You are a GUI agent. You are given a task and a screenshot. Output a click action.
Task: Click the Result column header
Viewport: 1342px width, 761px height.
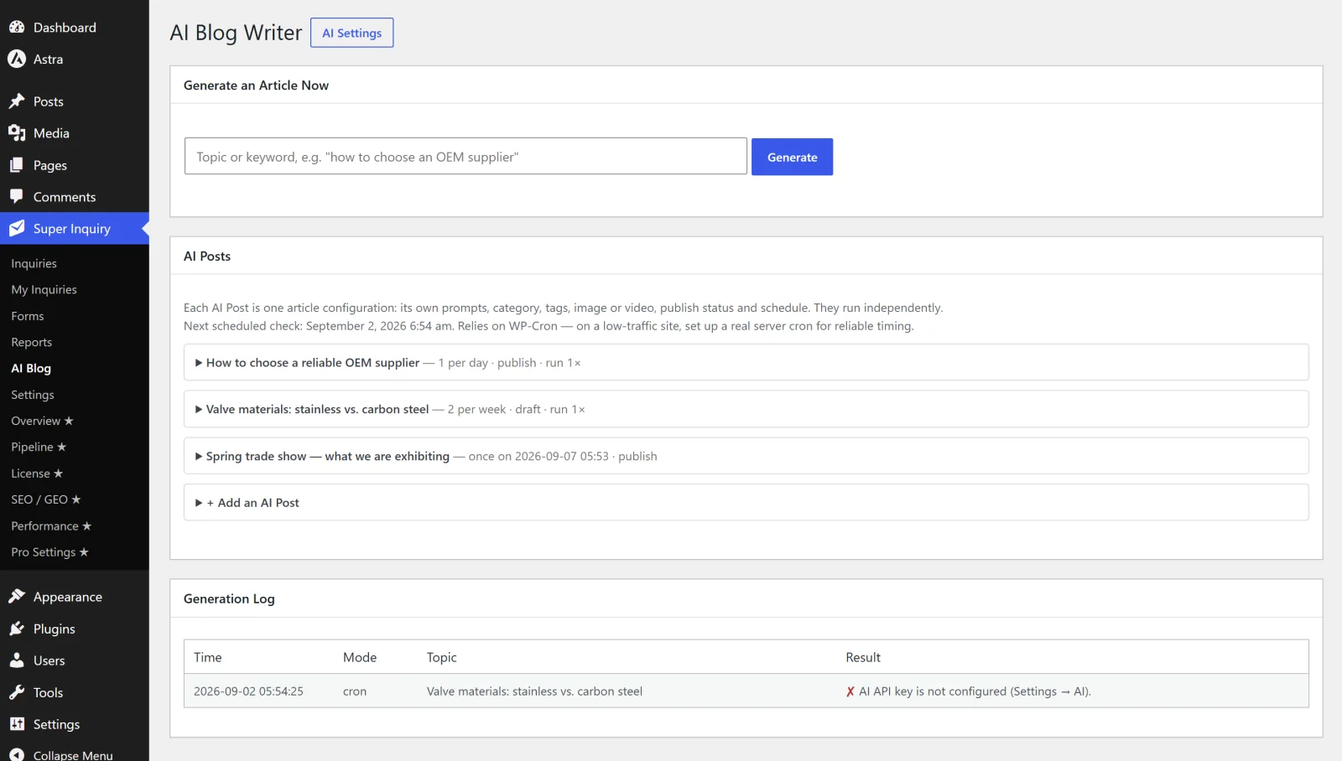point(863,657)
